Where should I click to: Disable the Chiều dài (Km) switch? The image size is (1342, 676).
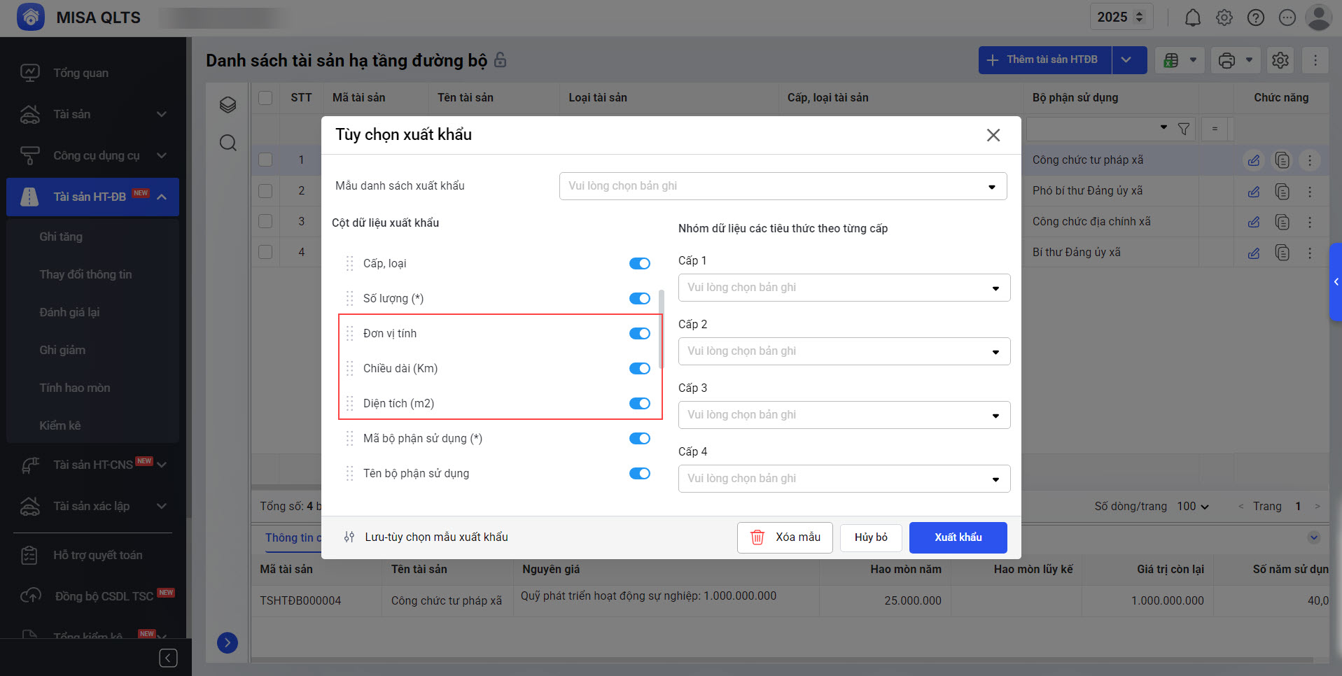[x=639, y=369]
